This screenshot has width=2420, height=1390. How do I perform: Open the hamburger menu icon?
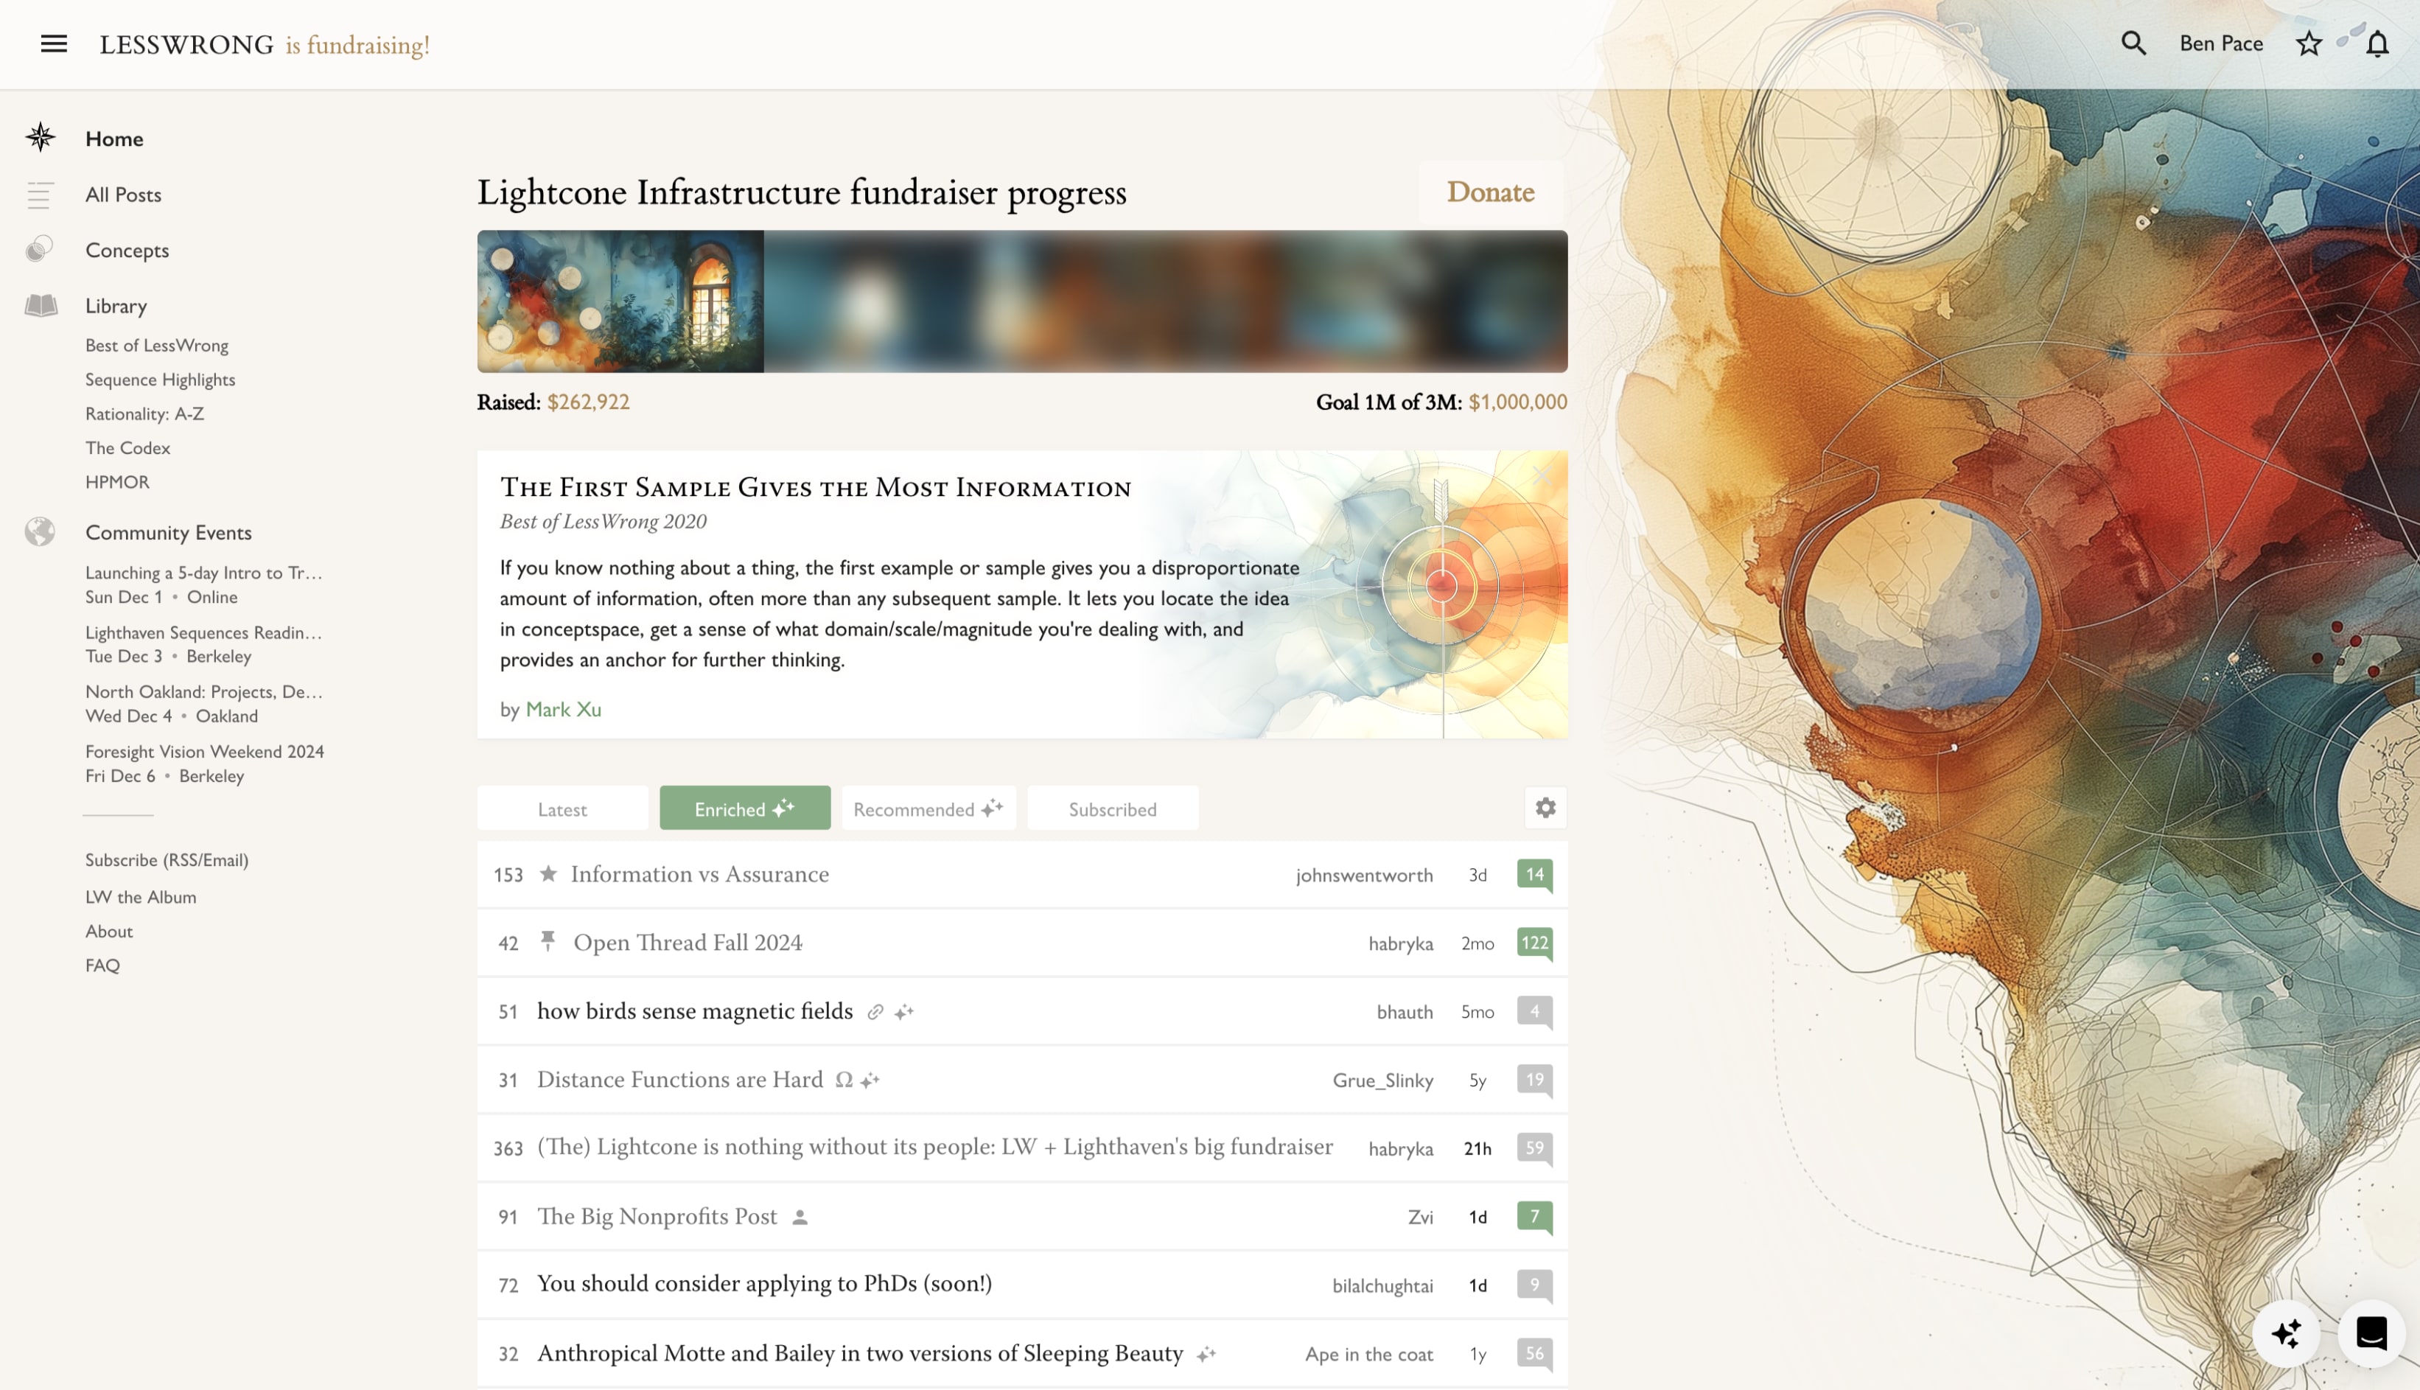(x=54, y=44)
